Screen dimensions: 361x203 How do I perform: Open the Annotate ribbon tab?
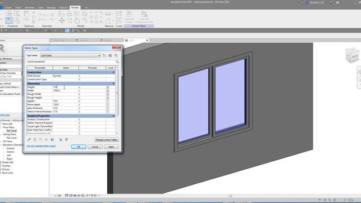pos(29,7)
